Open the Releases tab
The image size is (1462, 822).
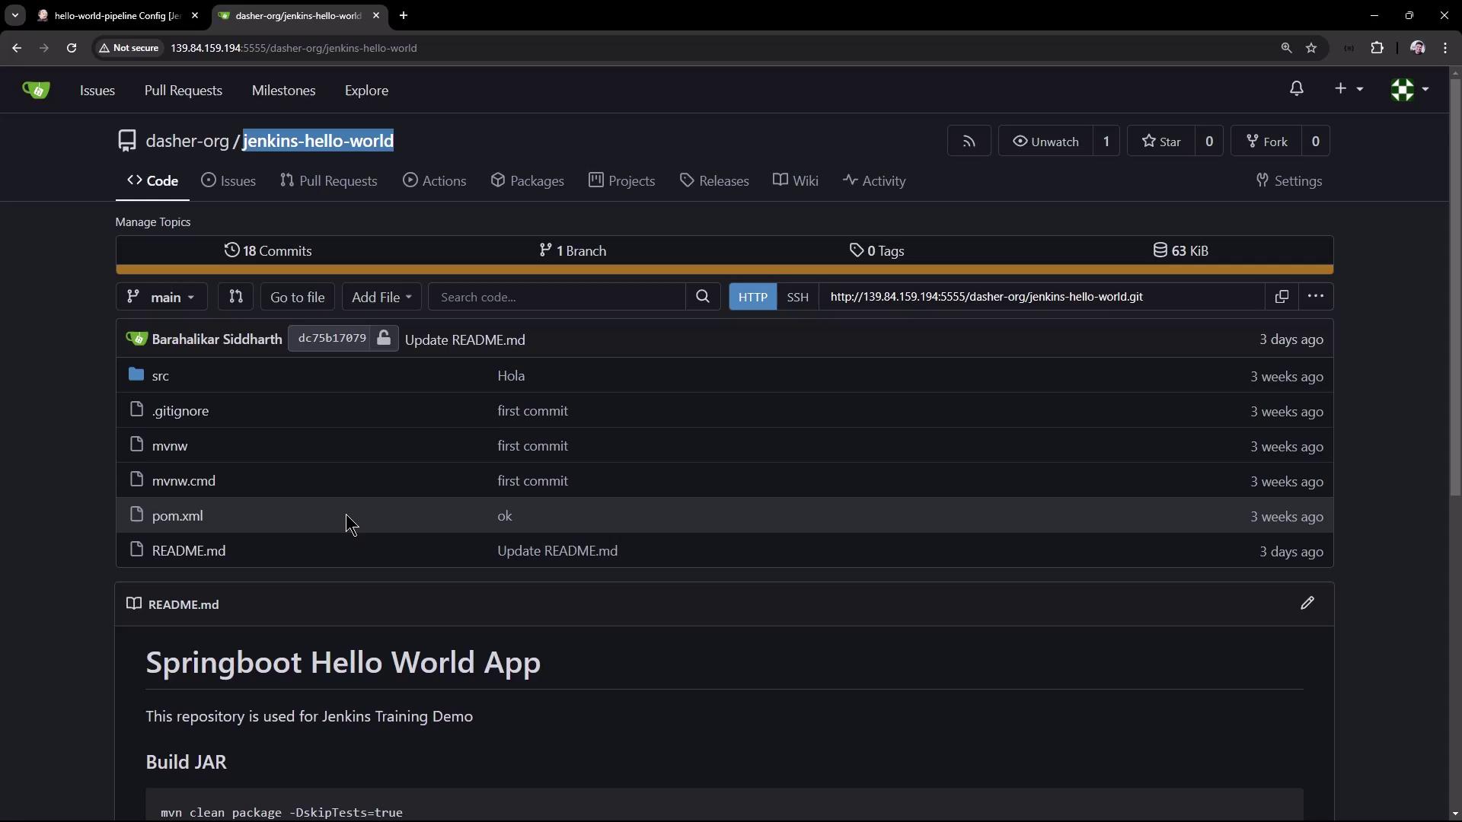tap(714, 181)
